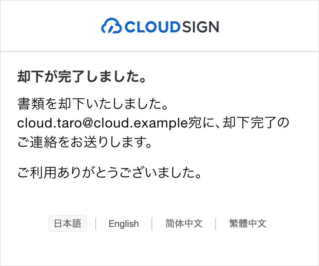Click the blue CLOUD wordmark text
This screenshot has height=266, width=319.
click(152, 27)
